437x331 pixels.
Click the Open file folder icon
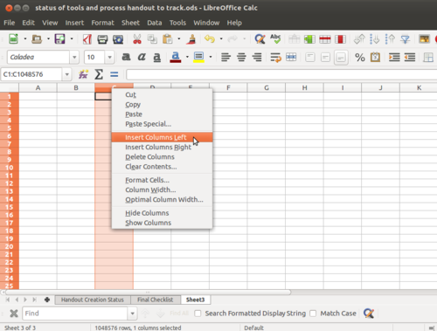(x=37, y=38)
